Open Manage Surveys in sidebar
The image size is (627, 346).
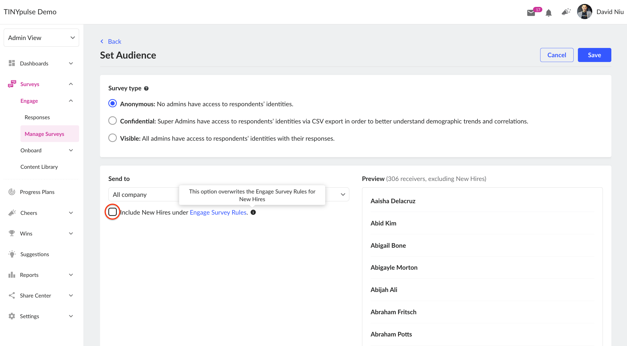(50, 134)
